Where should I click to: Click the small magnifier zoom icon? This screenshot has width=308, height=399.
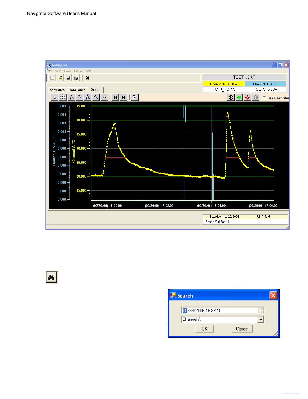click(96, 97)
